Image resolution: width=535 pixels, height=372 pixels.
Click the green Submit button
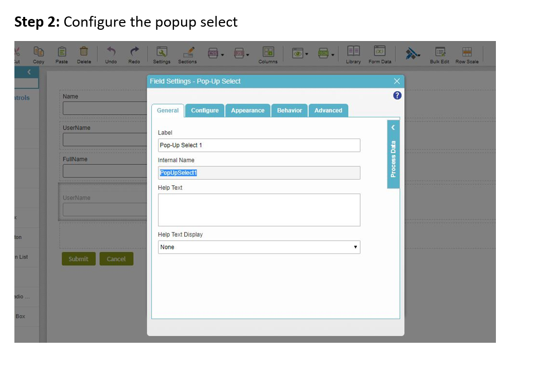pyautogui.click(x=78, y=259)
